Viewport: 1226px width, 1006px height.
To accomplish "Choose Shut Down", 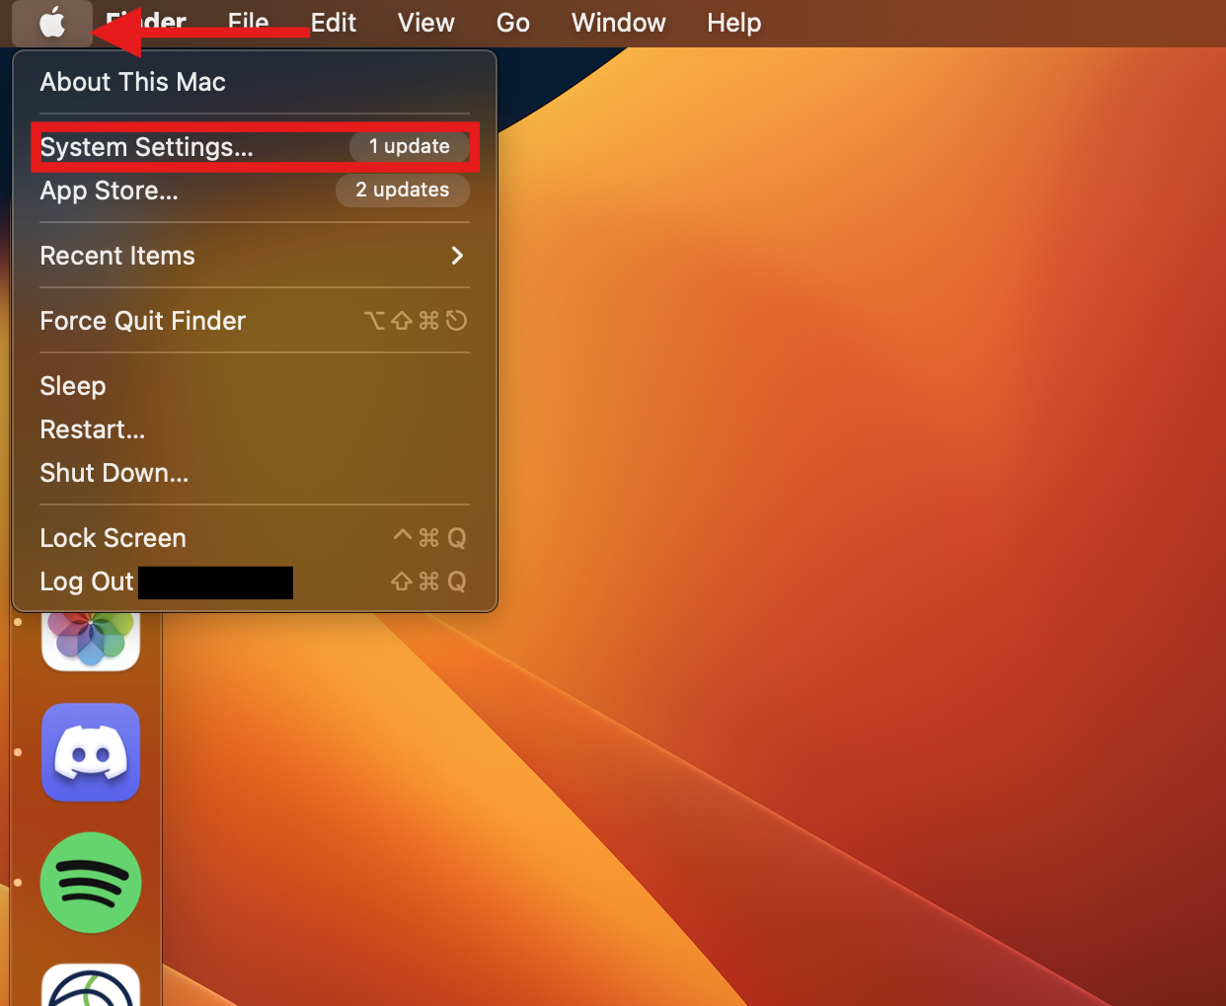I will coord(114,473).
